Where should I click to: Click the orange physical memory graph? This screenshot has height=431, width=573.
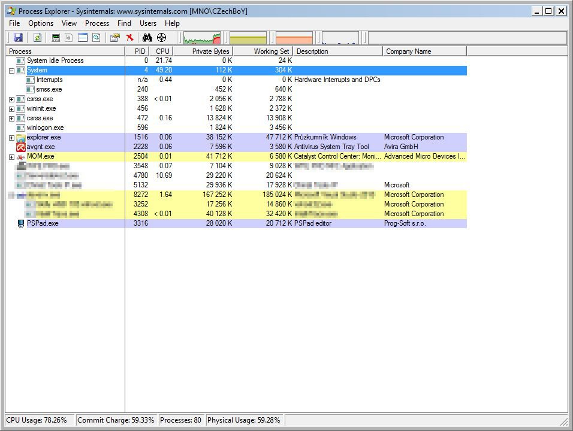[294, 38]
